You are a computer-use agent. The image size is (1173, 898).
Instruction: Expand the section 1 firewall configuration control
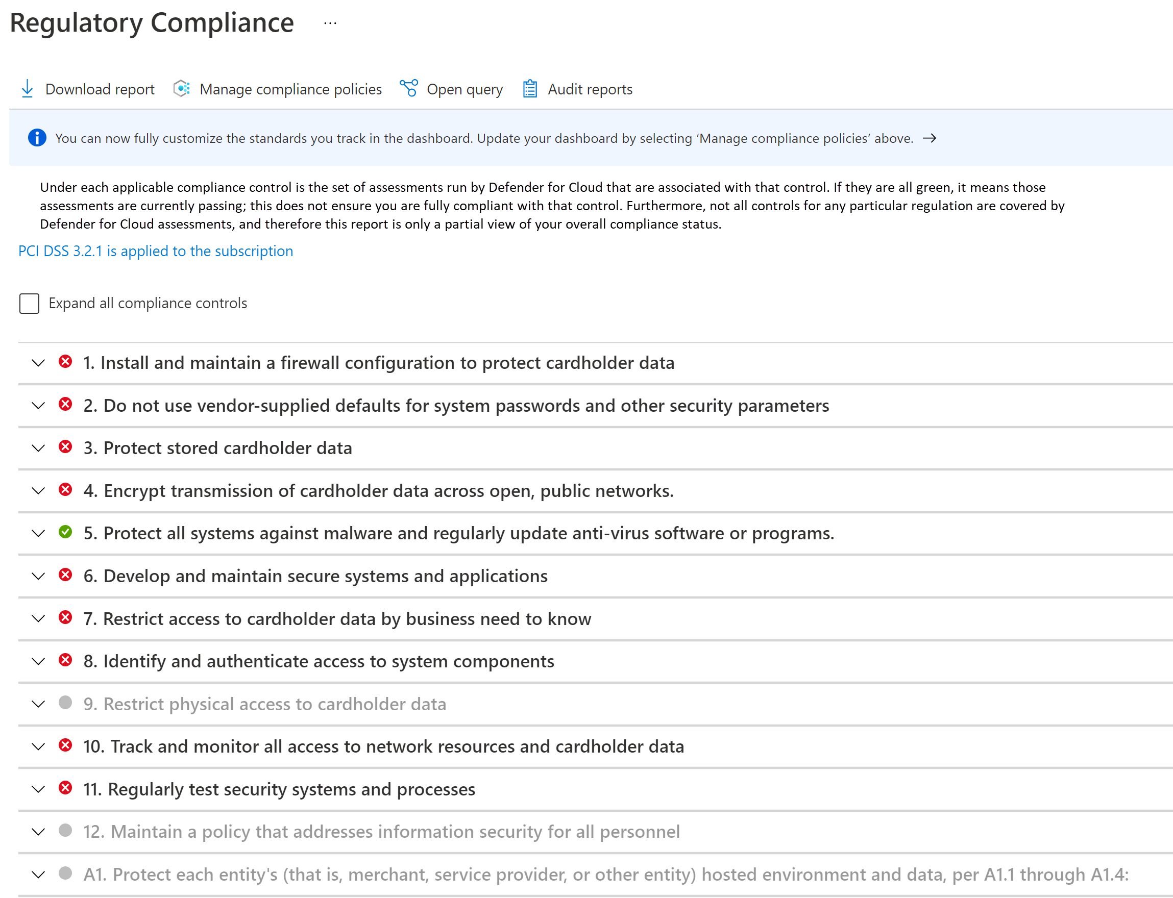click(39, 362)
